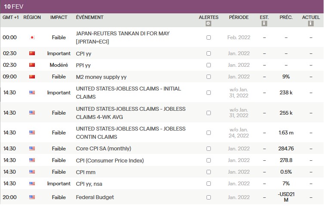The image size is (324, 206).
Task: Click the ÉVÉNEMENT column header
Action: 89,17
